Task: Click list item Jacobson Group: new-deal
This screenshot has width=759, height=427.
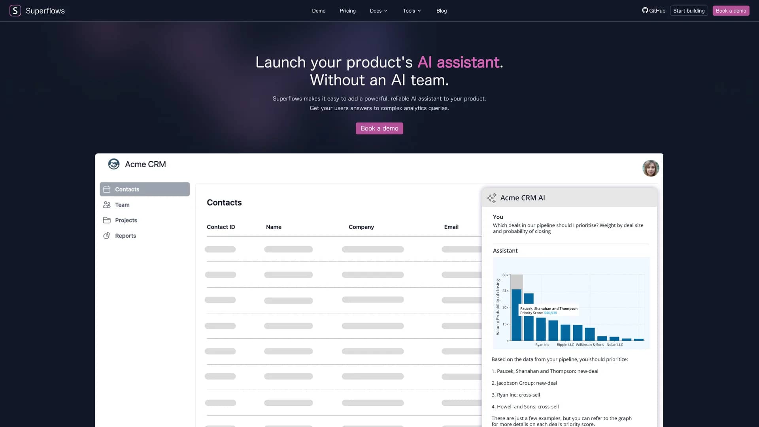Action: (x=524, y=383)
